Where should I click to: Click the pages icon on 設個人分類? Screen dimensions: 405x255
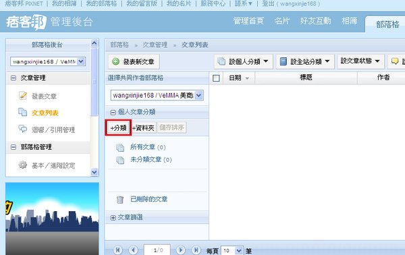tap(221, 61)
